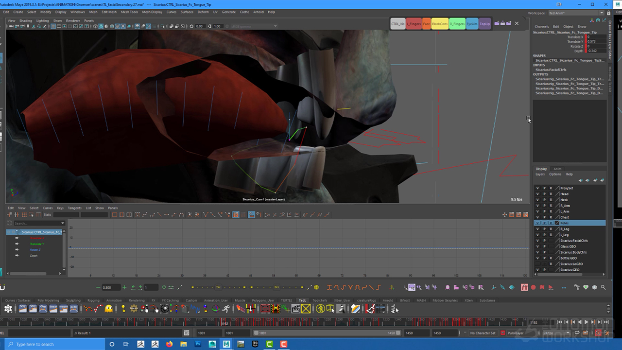The height and width of the screenshot is (350, 622).
Task: Click the script editor icon on command line
Action: tap(187, 333)
